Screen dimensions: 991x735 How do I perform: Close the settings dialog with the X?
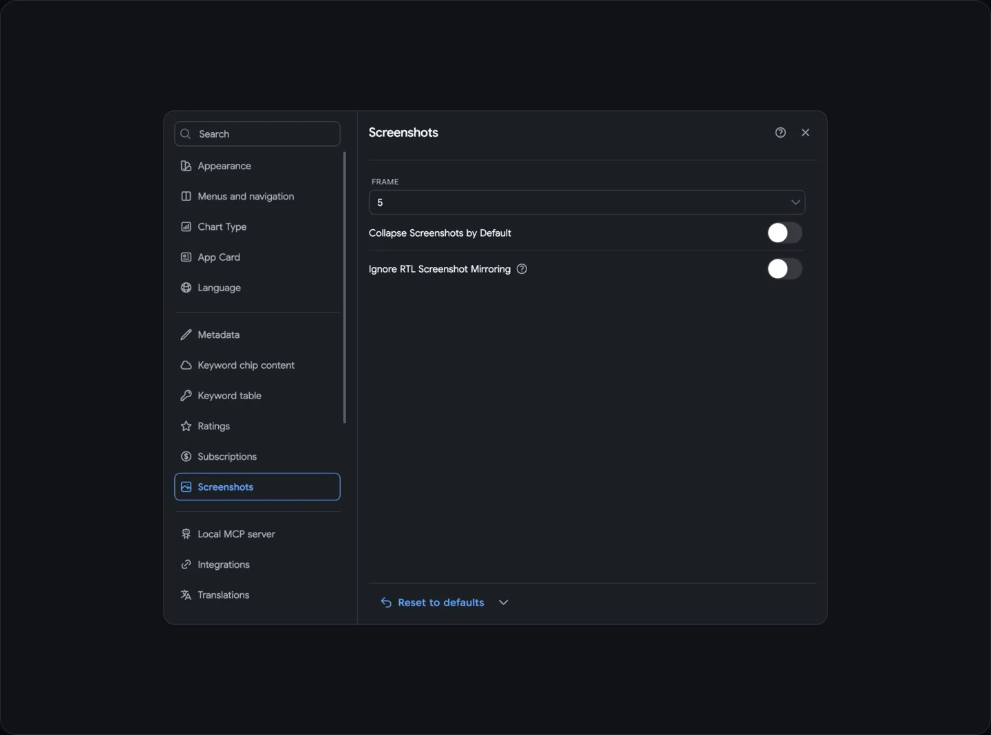coord(805,132)
